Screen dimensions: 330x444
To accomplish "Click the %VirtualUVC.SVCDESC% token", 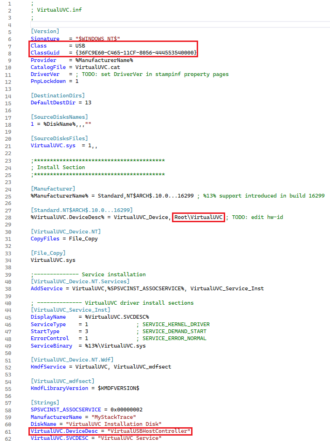I will [x=117, y=317].
